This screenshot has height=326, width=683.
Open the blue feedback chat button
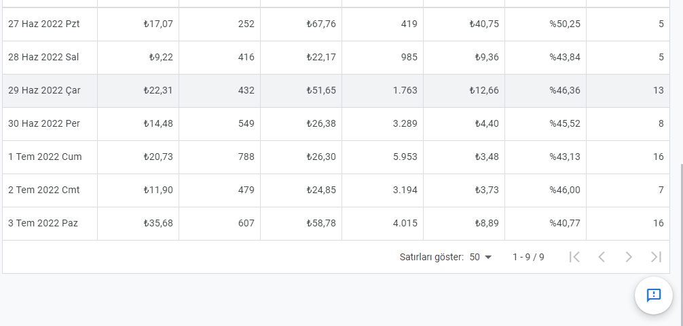653,296
